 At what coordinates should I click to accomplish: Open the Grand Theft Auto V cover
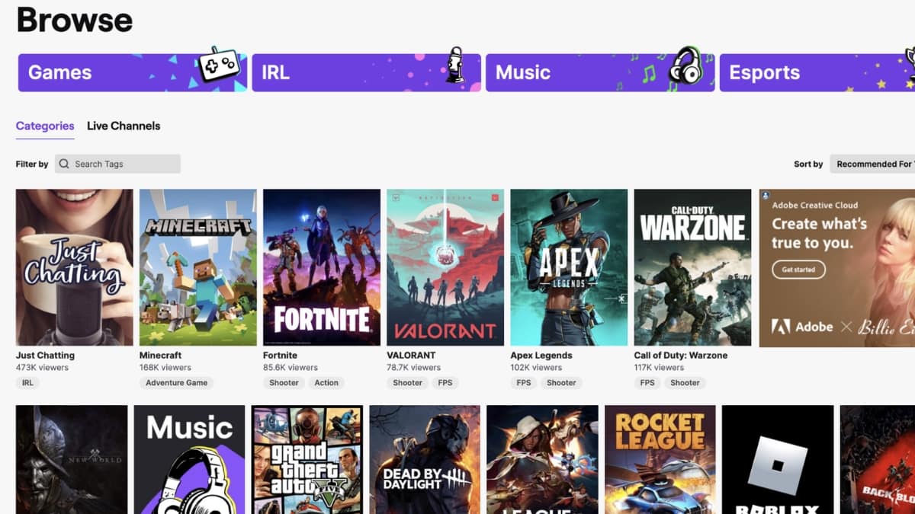[x=307, y=459]
